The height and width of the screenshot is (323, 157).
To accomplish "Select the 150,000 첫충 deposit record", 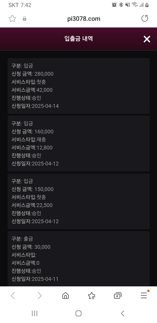I will 78,201.
